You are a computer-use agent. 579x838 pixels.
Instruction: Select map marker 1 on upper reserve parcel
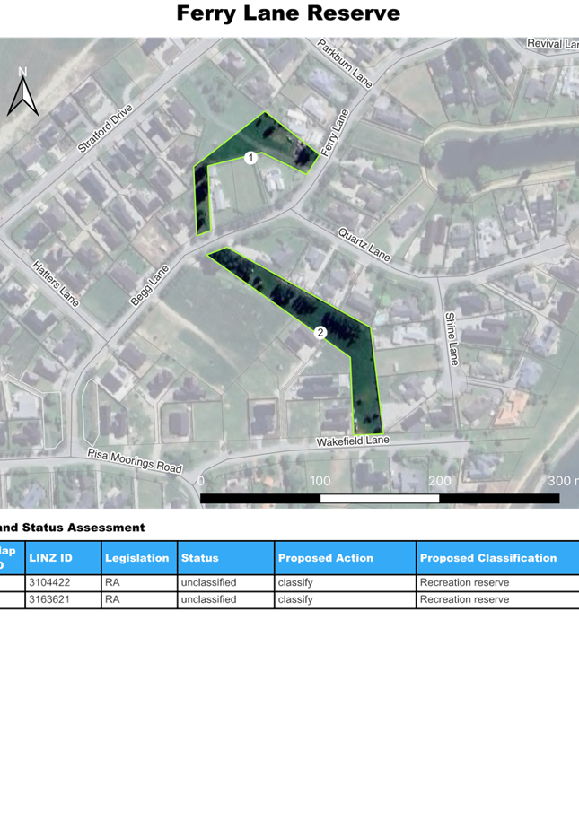pyautogui.click(x=250, y=158)
